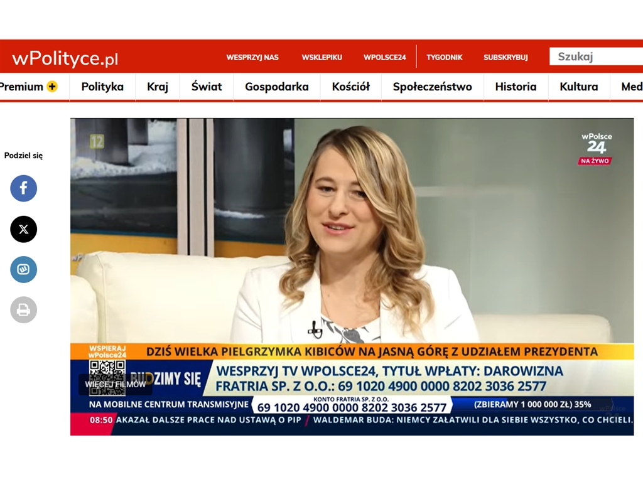Print the page using printer icon
Image resolution: width=643 pixels, height=482 pixels.
tap(23, 310)
